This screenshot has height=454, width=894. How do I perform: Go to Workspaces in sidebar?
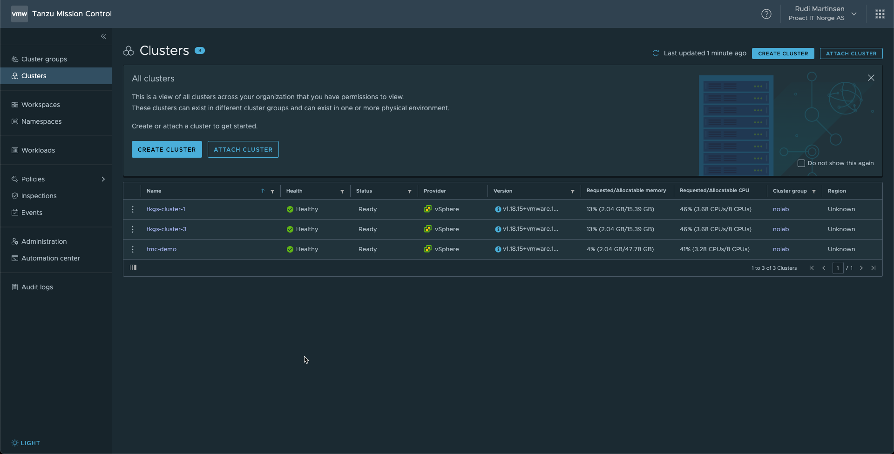41,105
